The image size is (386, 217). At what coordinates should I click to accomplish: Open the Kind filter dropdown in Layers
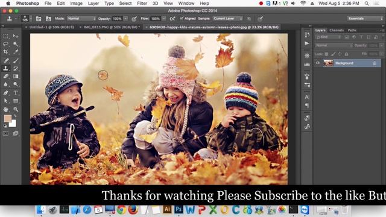(x=329, y=37)
